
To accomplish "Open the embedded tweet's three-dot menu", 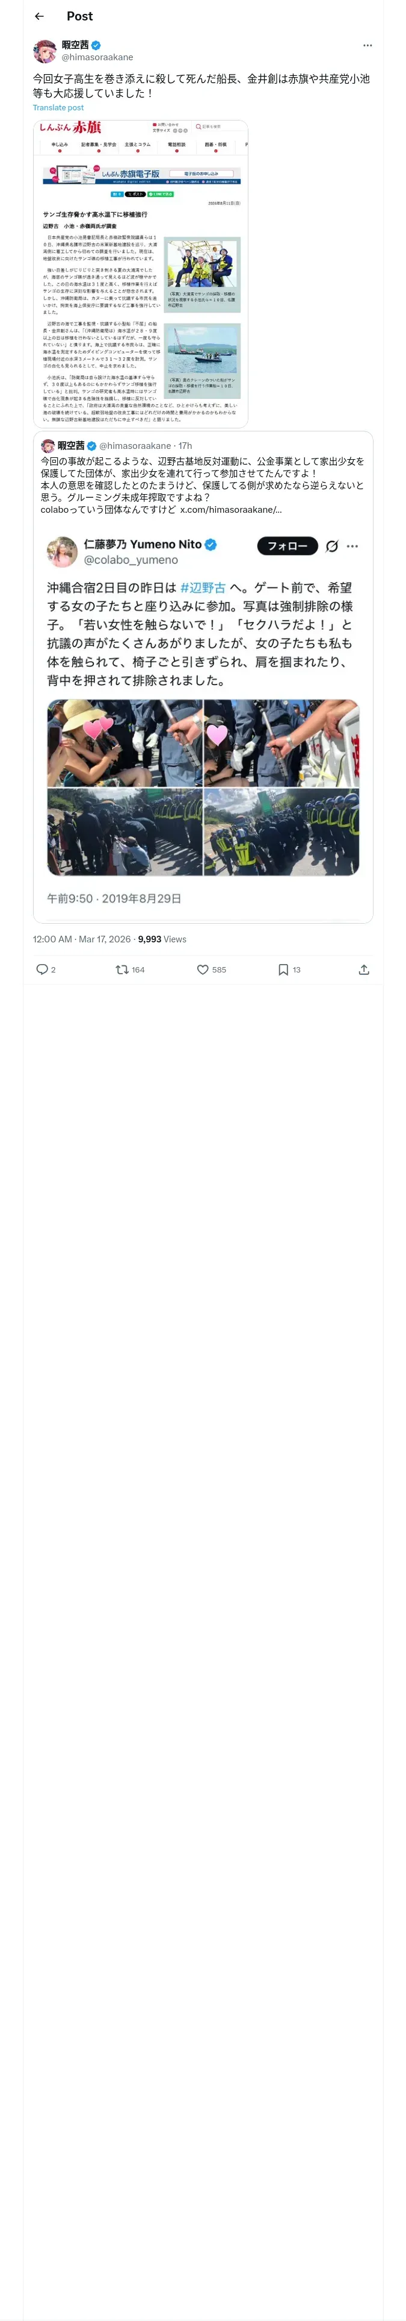I will 353,546.
